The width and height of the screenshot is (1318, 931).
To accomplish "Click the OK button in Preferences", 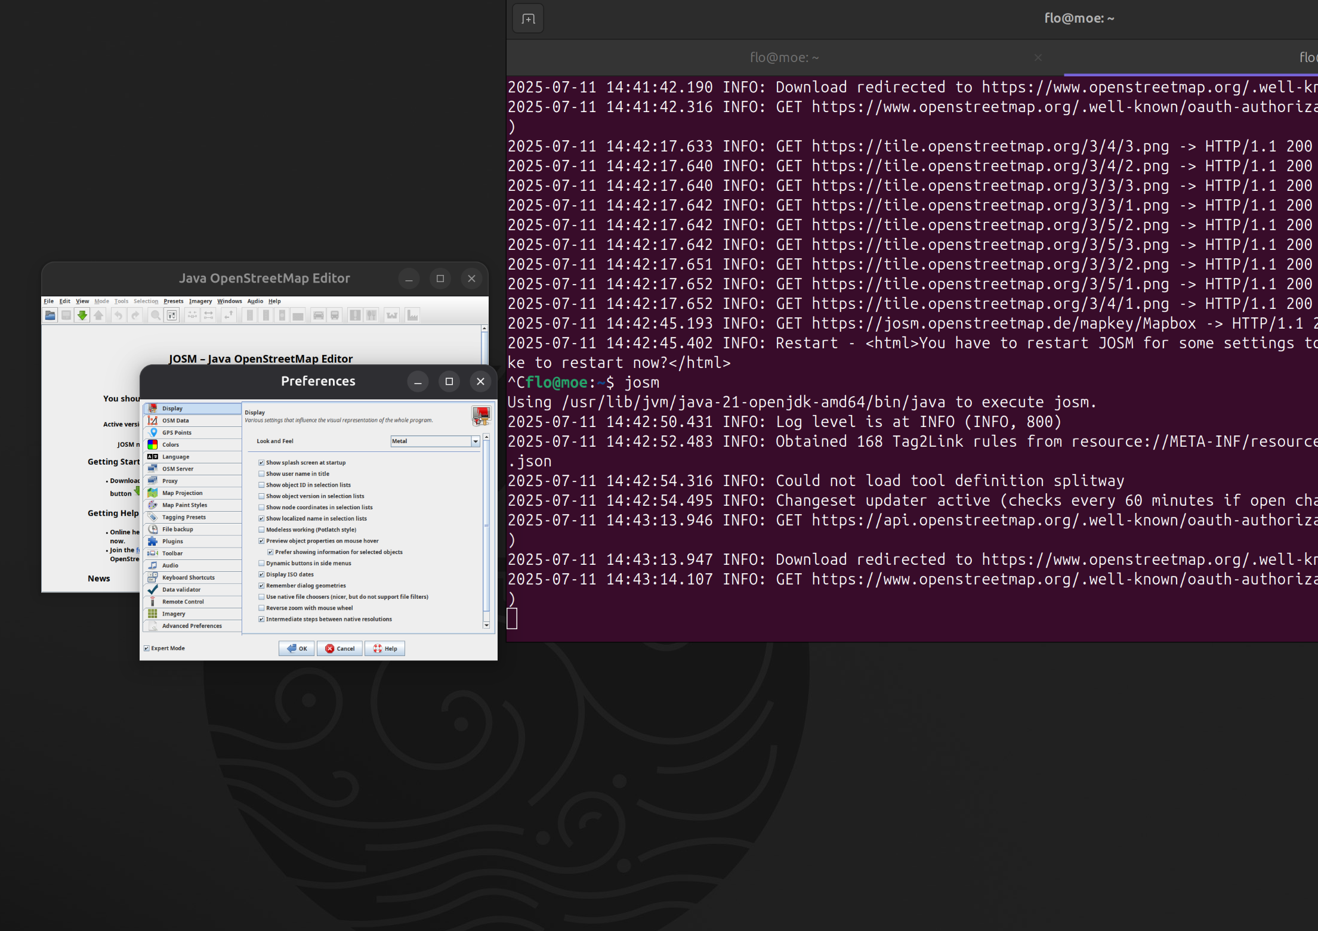I will coord(297,649).
